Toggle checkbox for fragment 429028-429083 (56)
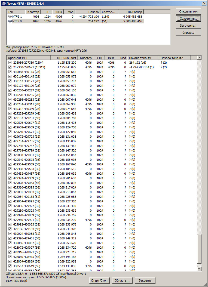 pyautogui.click(x=10, y=183)
